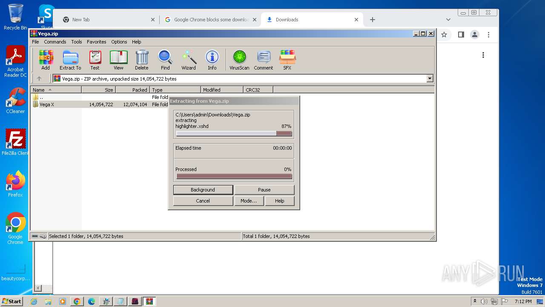The image size is (545, 307).
Task: Open the File menu in WinRAR
Action: pos(35,42)
